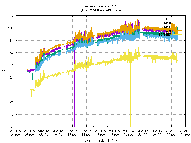
Task: Click the 050419 date above 02:00
Action: click(171, 131)
